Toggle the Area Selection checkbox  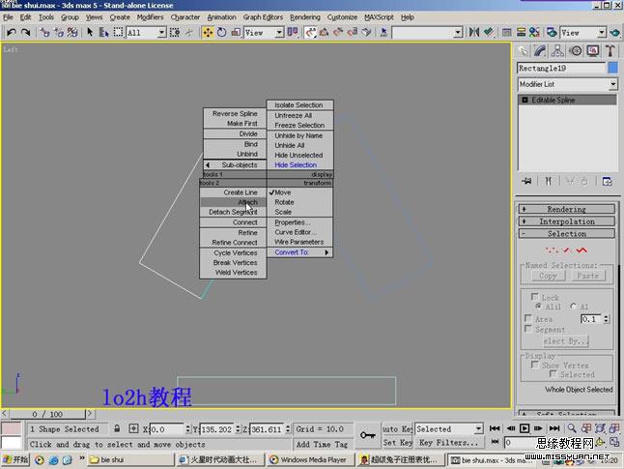(x=528, y=318)
